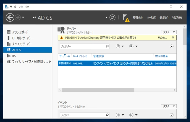Click the IIS icon in sidebar
Screen dimensions: 190x122
pyautogui.click(x=8, y=56)
